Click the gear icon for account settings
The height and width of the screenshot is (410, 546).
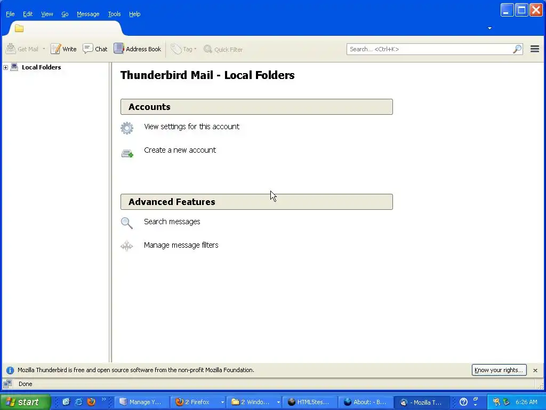click(x=127, y=128)
